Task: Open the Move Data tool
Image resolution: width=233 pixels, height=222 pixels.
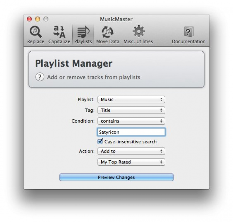Action: coord(108,35)
